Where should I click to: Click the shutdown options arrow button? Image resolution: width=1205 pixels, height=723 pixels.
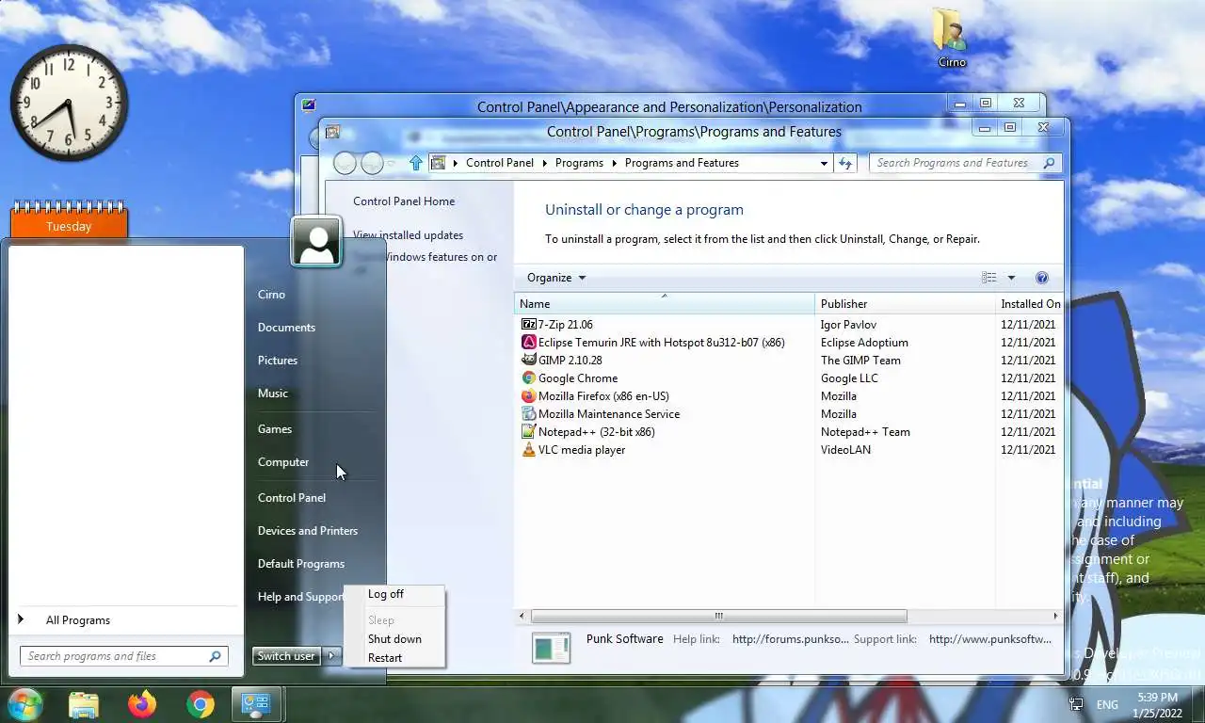click(x=331, y=656)
